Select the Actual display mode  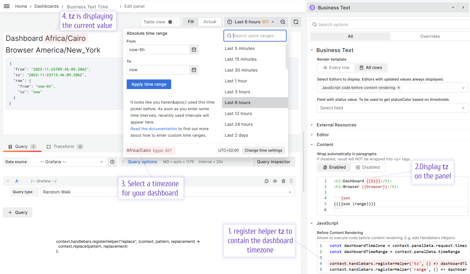[x=210, y=22]
